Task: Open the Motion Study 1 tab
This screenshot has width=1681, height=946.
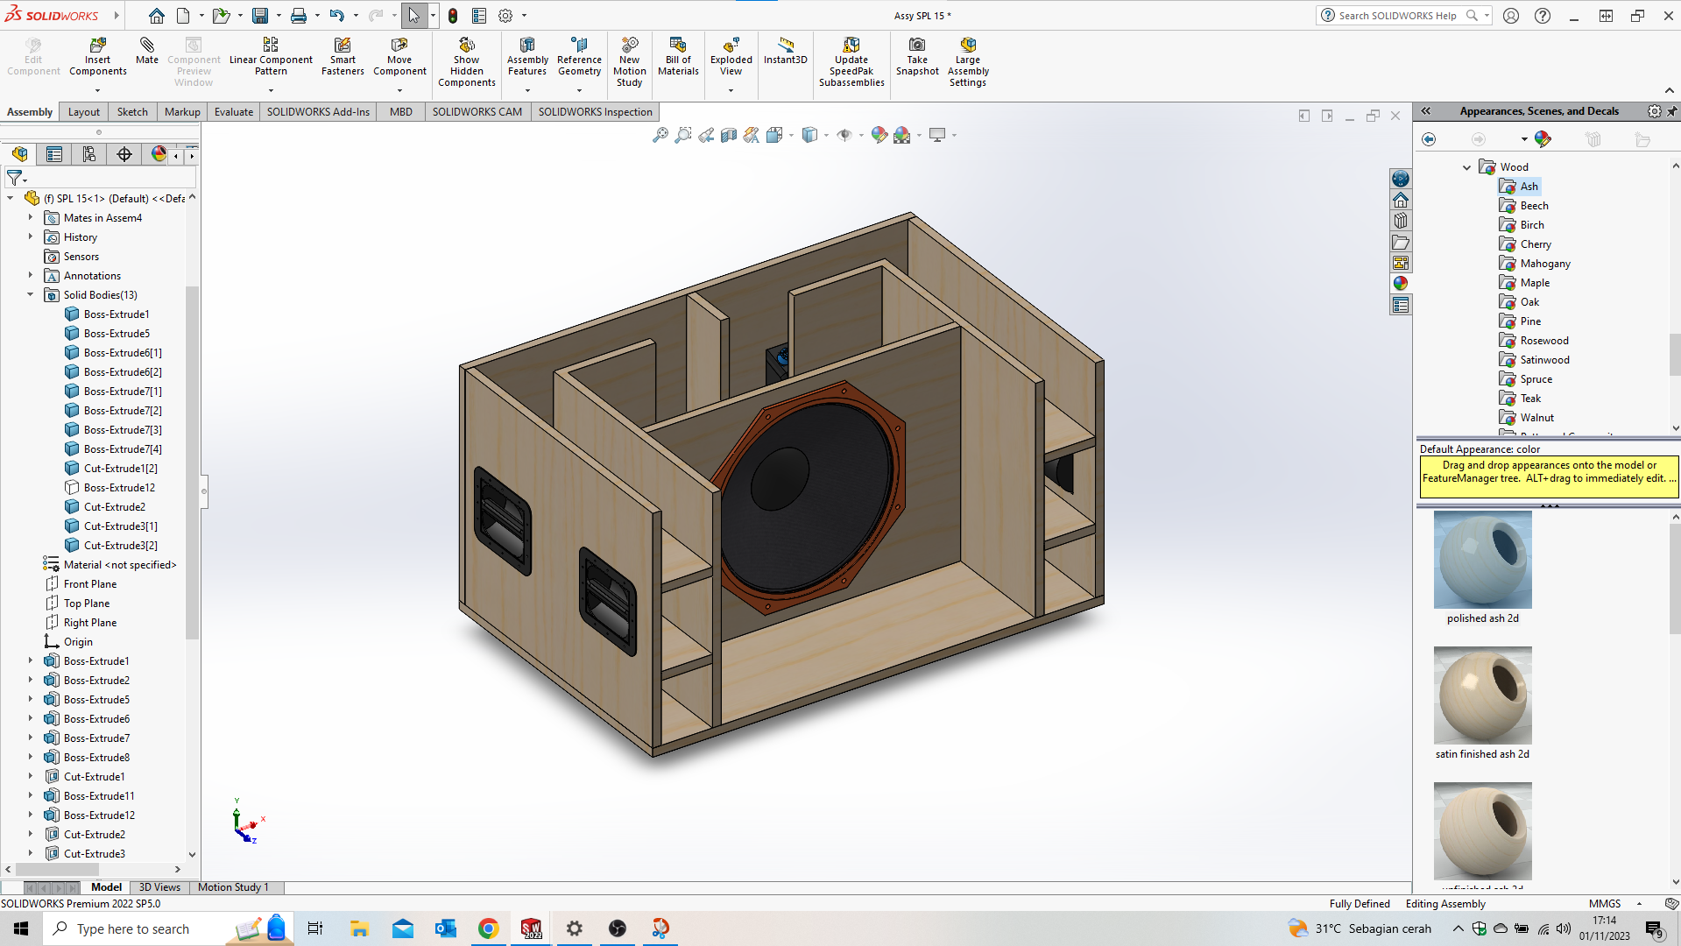Action: (x=233, y=887)
